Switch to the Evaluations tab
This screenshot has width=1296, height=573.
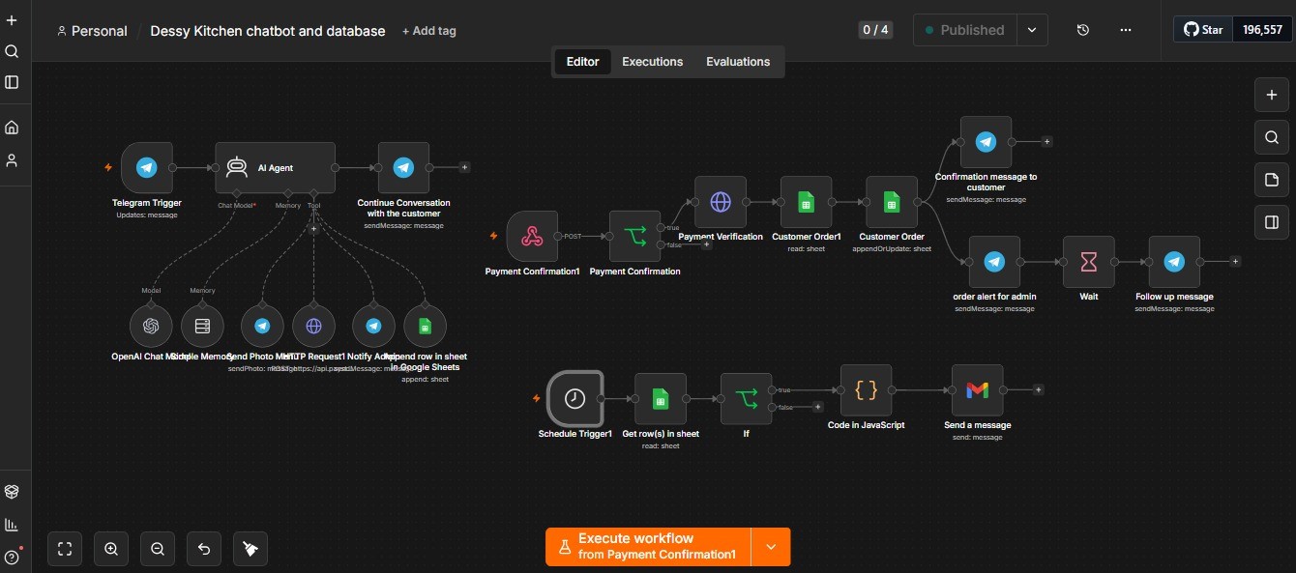point(738,62)
